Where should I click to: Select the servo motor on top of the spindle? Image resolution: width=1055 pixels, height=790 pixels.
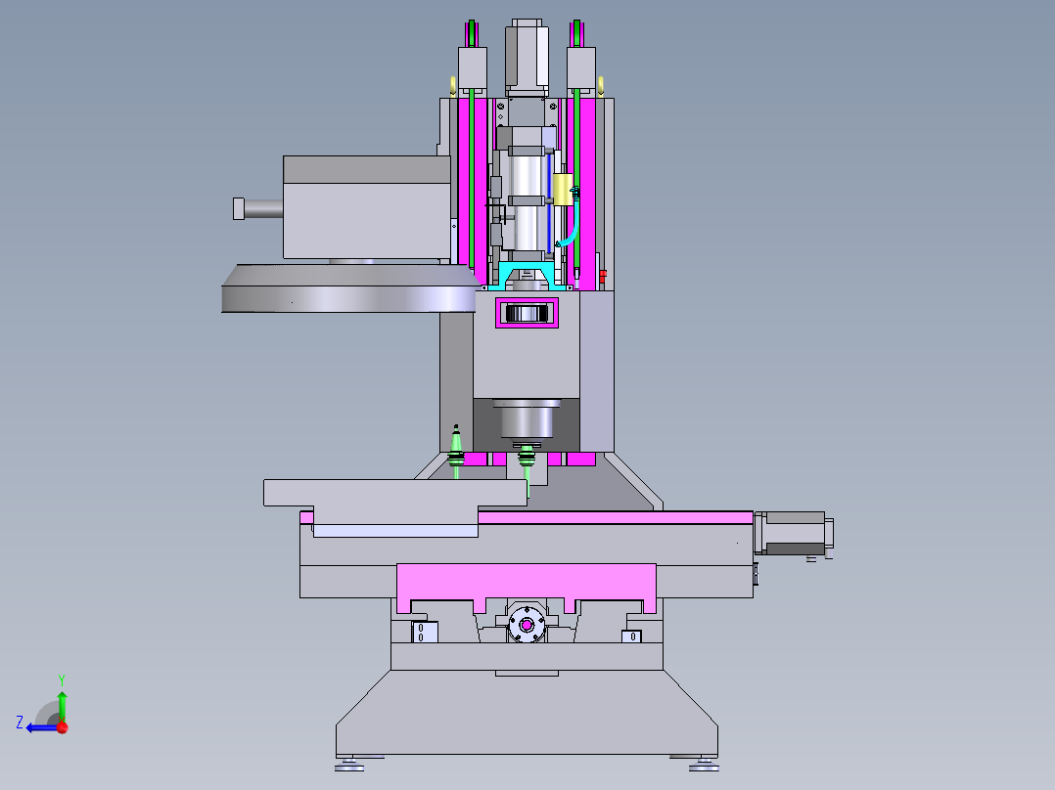coord(527,57)
